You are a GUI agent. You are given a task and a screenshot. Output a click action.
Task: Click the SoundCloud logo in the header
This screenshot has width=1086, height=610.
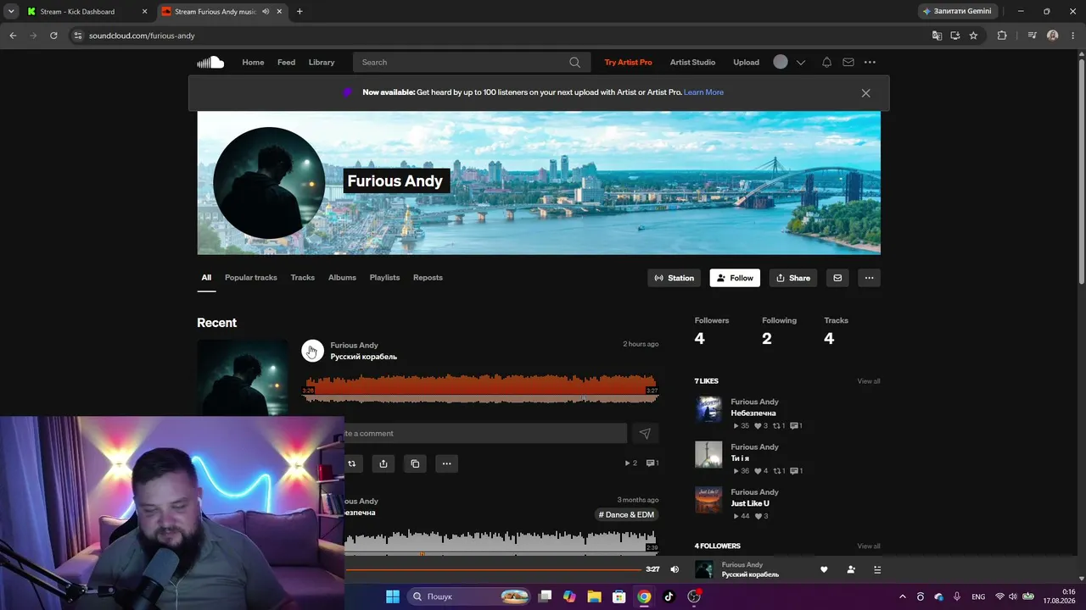210,62
